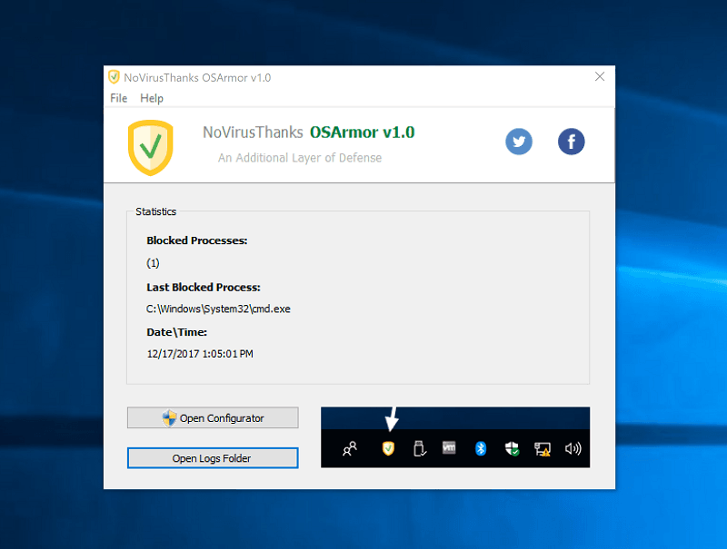Open the Facebook social icon

571,142
